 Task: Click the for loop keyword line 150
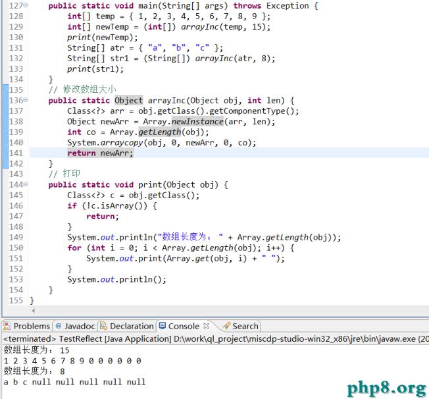pos(74,248)
